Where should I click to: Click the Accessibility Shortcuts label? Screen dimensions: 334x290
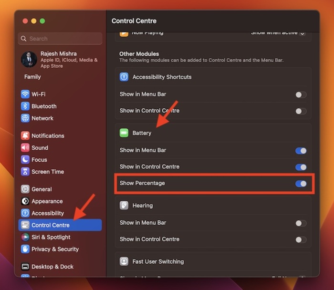(162, 77)
